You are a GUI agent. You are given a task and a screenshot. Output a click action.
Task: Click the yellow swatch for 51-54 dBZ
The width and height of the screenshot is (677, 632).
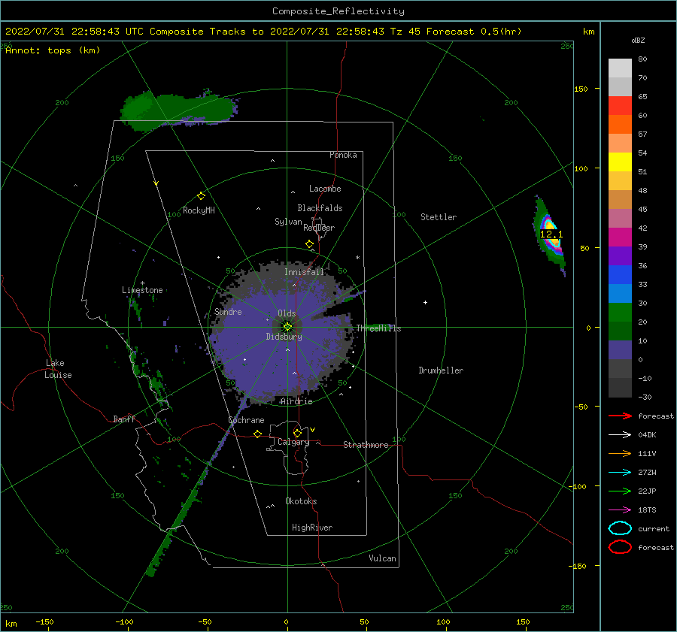pyautogui.click(x=620, y=162)
